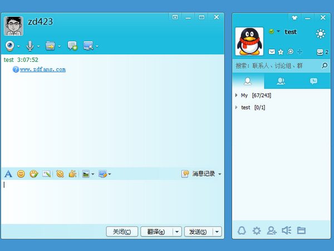This screenshot has height=251, width=334.
Task: Switch to the recent conversations tab
Action: (314, 81)
